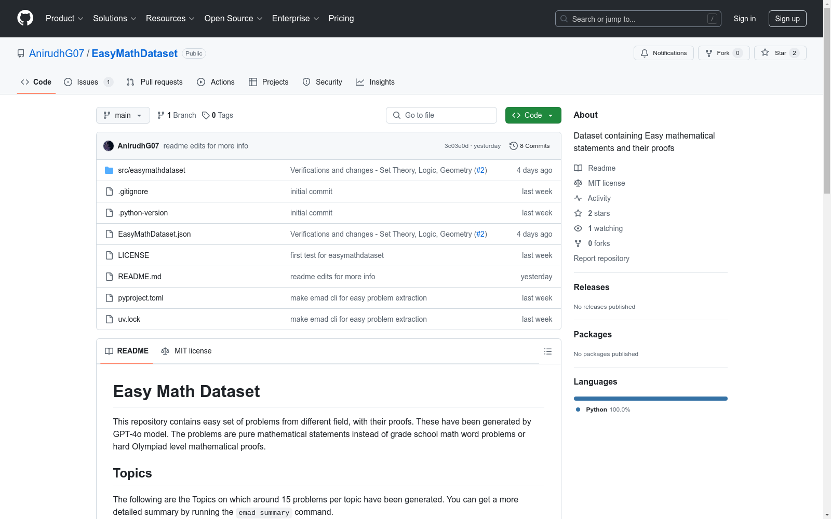
Task: Click the folder icon for src/easymathdataset
Action: pyautogui.click(x=109, y=170)
